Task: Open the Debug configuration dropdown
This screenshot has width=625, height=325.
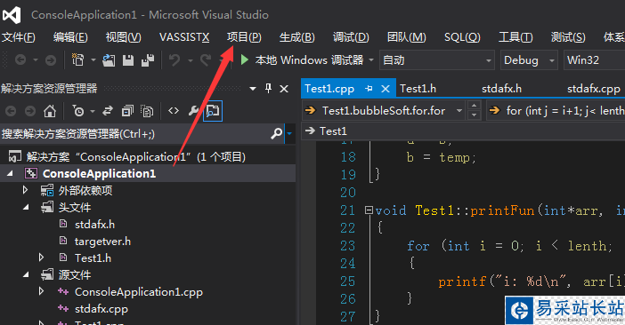Action: (x=529, y=60)
